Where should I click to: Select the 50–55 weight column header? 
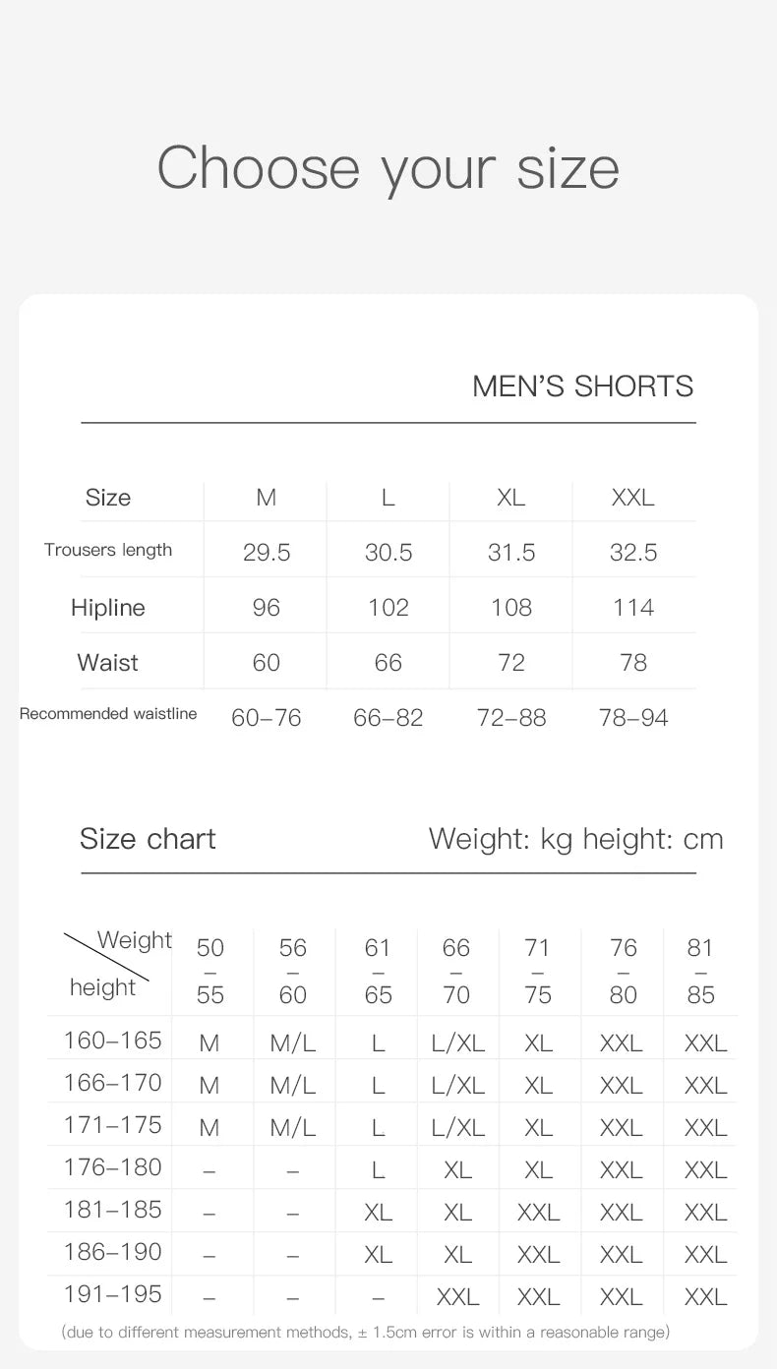click(x=210, y=971)
